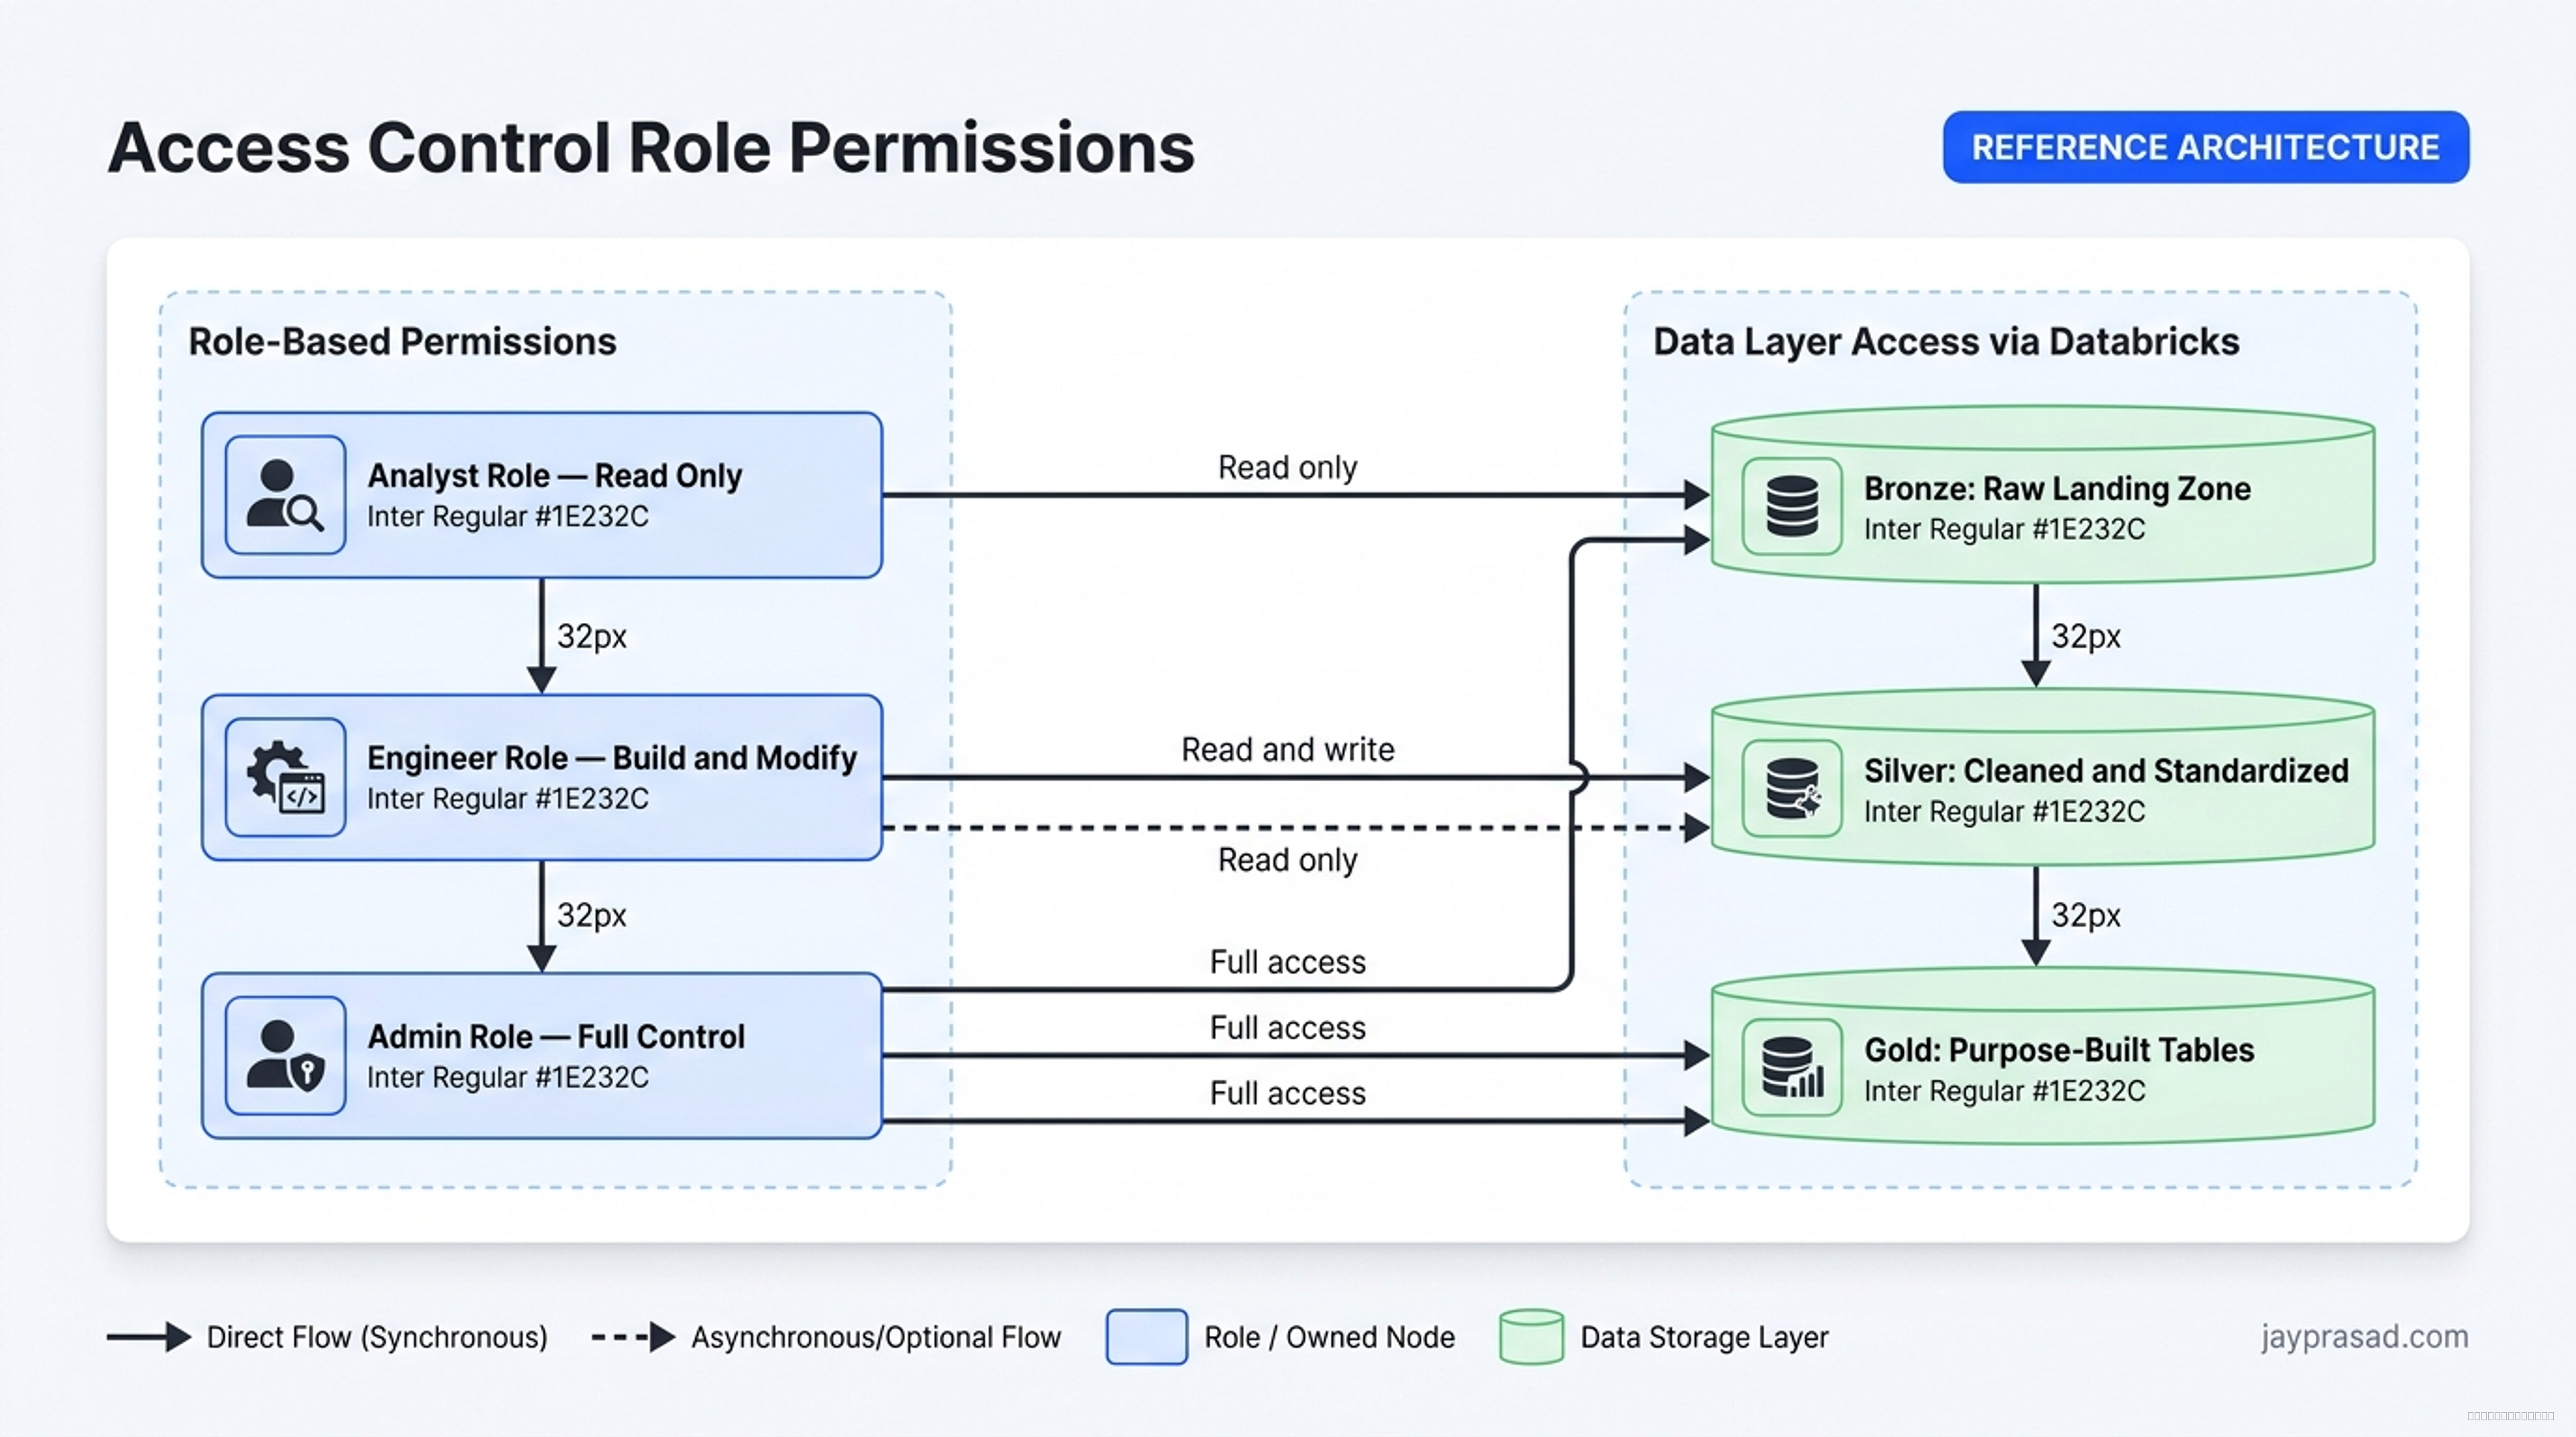This screenshot has width=2576, height=1437.
Task: Click the Access Control Role Permissions title
Action: pos(651,148)
